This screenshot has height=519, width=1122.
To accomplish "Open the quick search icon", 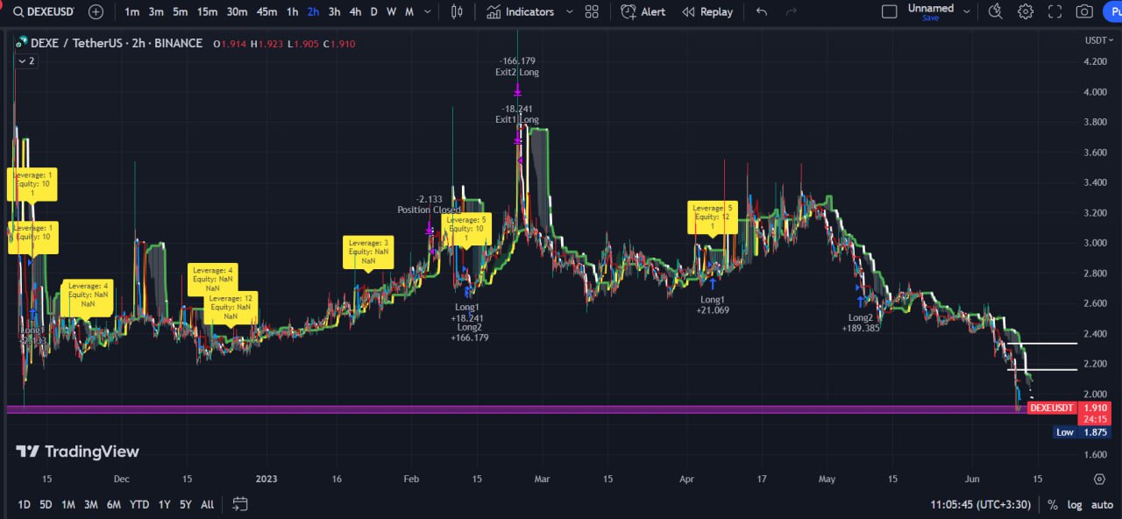I will point(995,11).
